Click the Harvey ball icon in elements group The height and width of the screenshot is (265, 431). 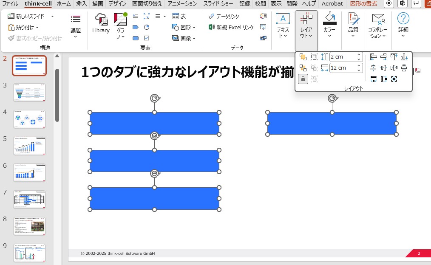147,27
